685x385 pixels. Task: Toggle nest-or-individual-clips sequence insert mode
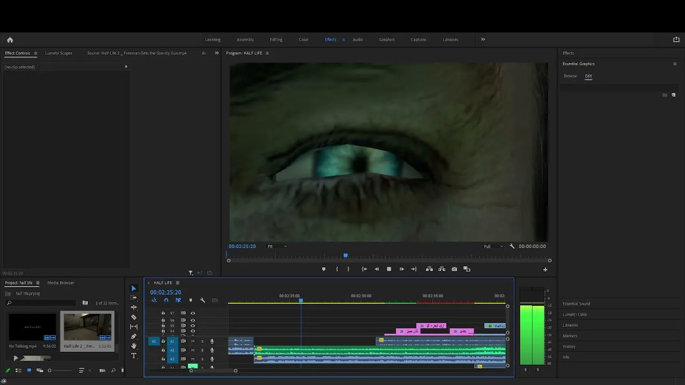154,301
